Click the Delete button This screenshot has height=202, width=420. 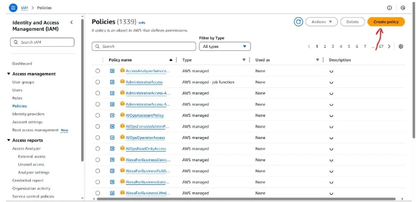tap(352, 22)
